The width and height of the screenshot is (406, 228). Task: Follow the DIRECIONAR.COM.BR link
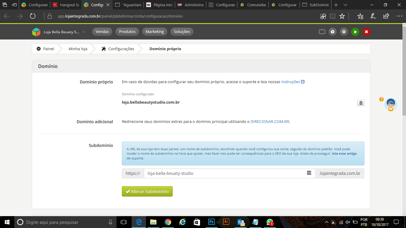pos(270,122)
